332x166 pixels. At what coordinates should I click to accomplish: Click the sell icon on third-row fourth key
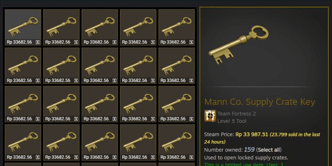pyautogui.click(x=153, y=119)
